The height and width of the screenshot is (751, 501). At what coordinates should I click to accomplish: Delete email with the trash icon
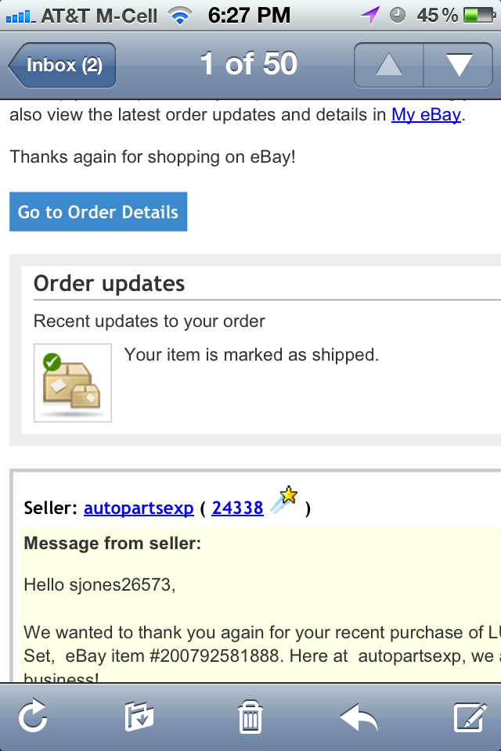[250, 717]
